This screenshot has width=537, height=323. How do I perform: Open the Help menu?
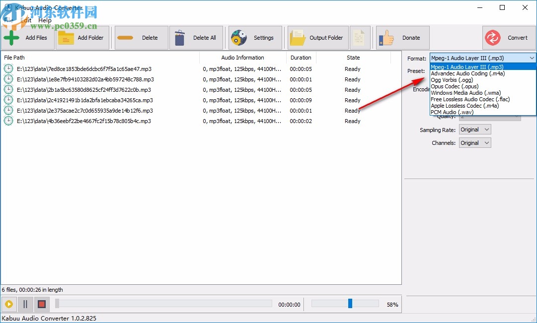pyautogui.click(x=44, y=20)
